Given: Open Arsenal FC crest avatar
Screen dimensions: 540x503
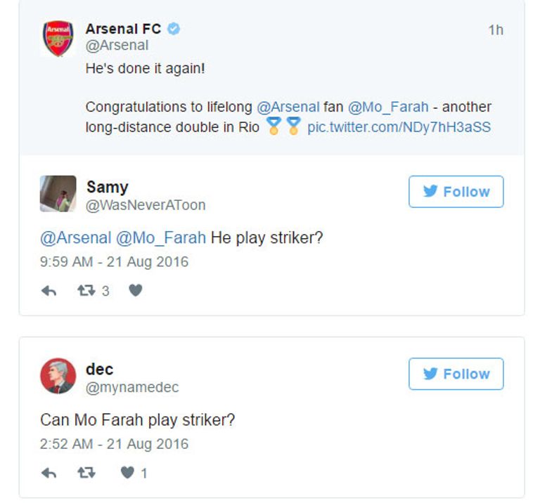Looking at the screenshot, I should [58, 39].
